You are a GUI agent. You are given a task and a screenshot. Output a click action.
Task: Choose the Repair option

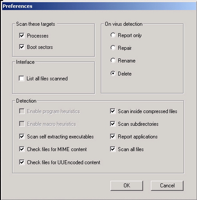(113, 48)
